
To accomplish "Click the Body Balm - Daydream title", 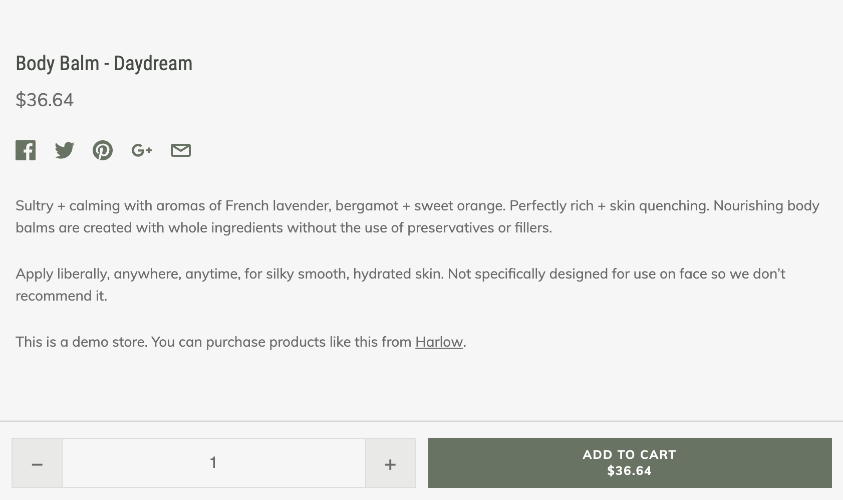I will [x=104, y=64].
